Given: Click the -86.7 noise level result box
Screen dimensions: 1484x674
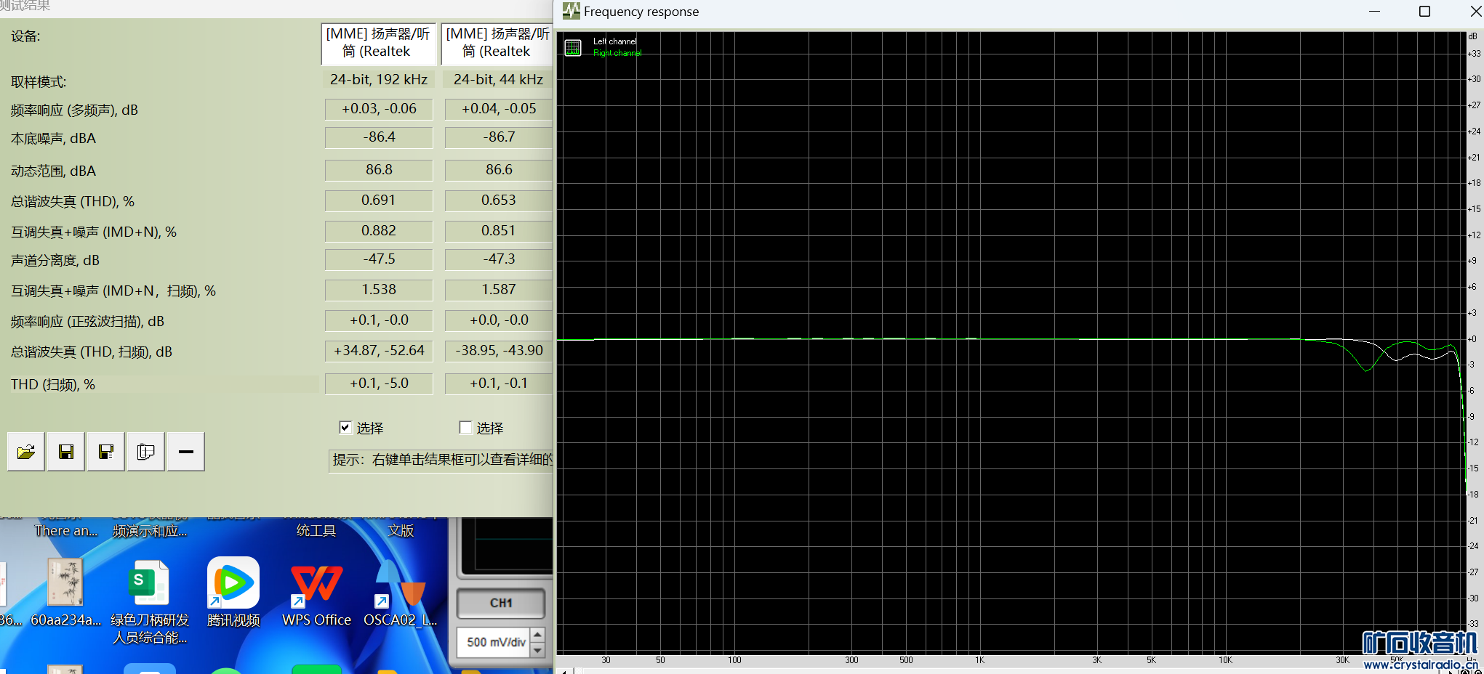Looking at the screenshot, I should click(499, 137).
